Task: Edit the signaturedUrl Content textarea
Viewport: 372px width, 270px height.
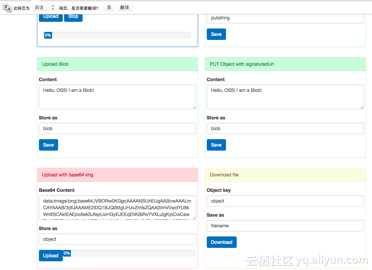Action: [x=285, y=97]
